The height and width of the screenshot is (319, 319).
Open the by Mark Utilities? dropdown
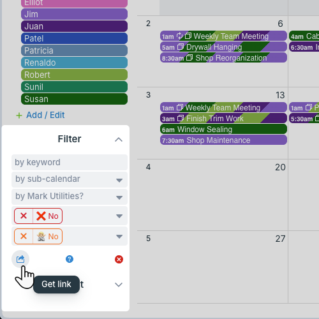pyautogui.click(x=70, y=197)
